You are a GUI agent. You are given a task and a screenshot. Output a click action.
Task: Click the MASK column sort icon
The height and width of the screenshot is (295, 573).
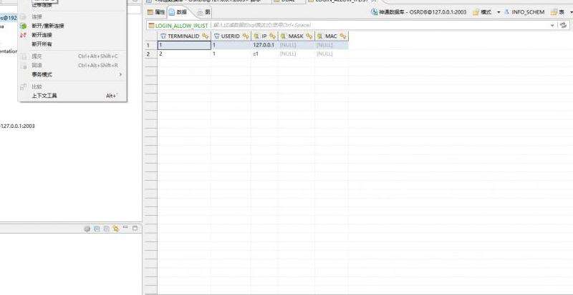pyautogui.click(x=309, y=36)
